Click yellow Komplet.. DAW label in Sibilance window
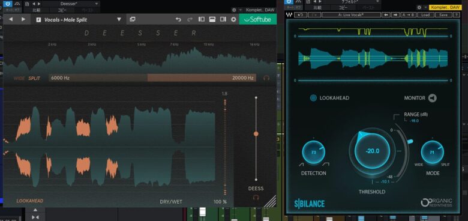 click(445, 7)
